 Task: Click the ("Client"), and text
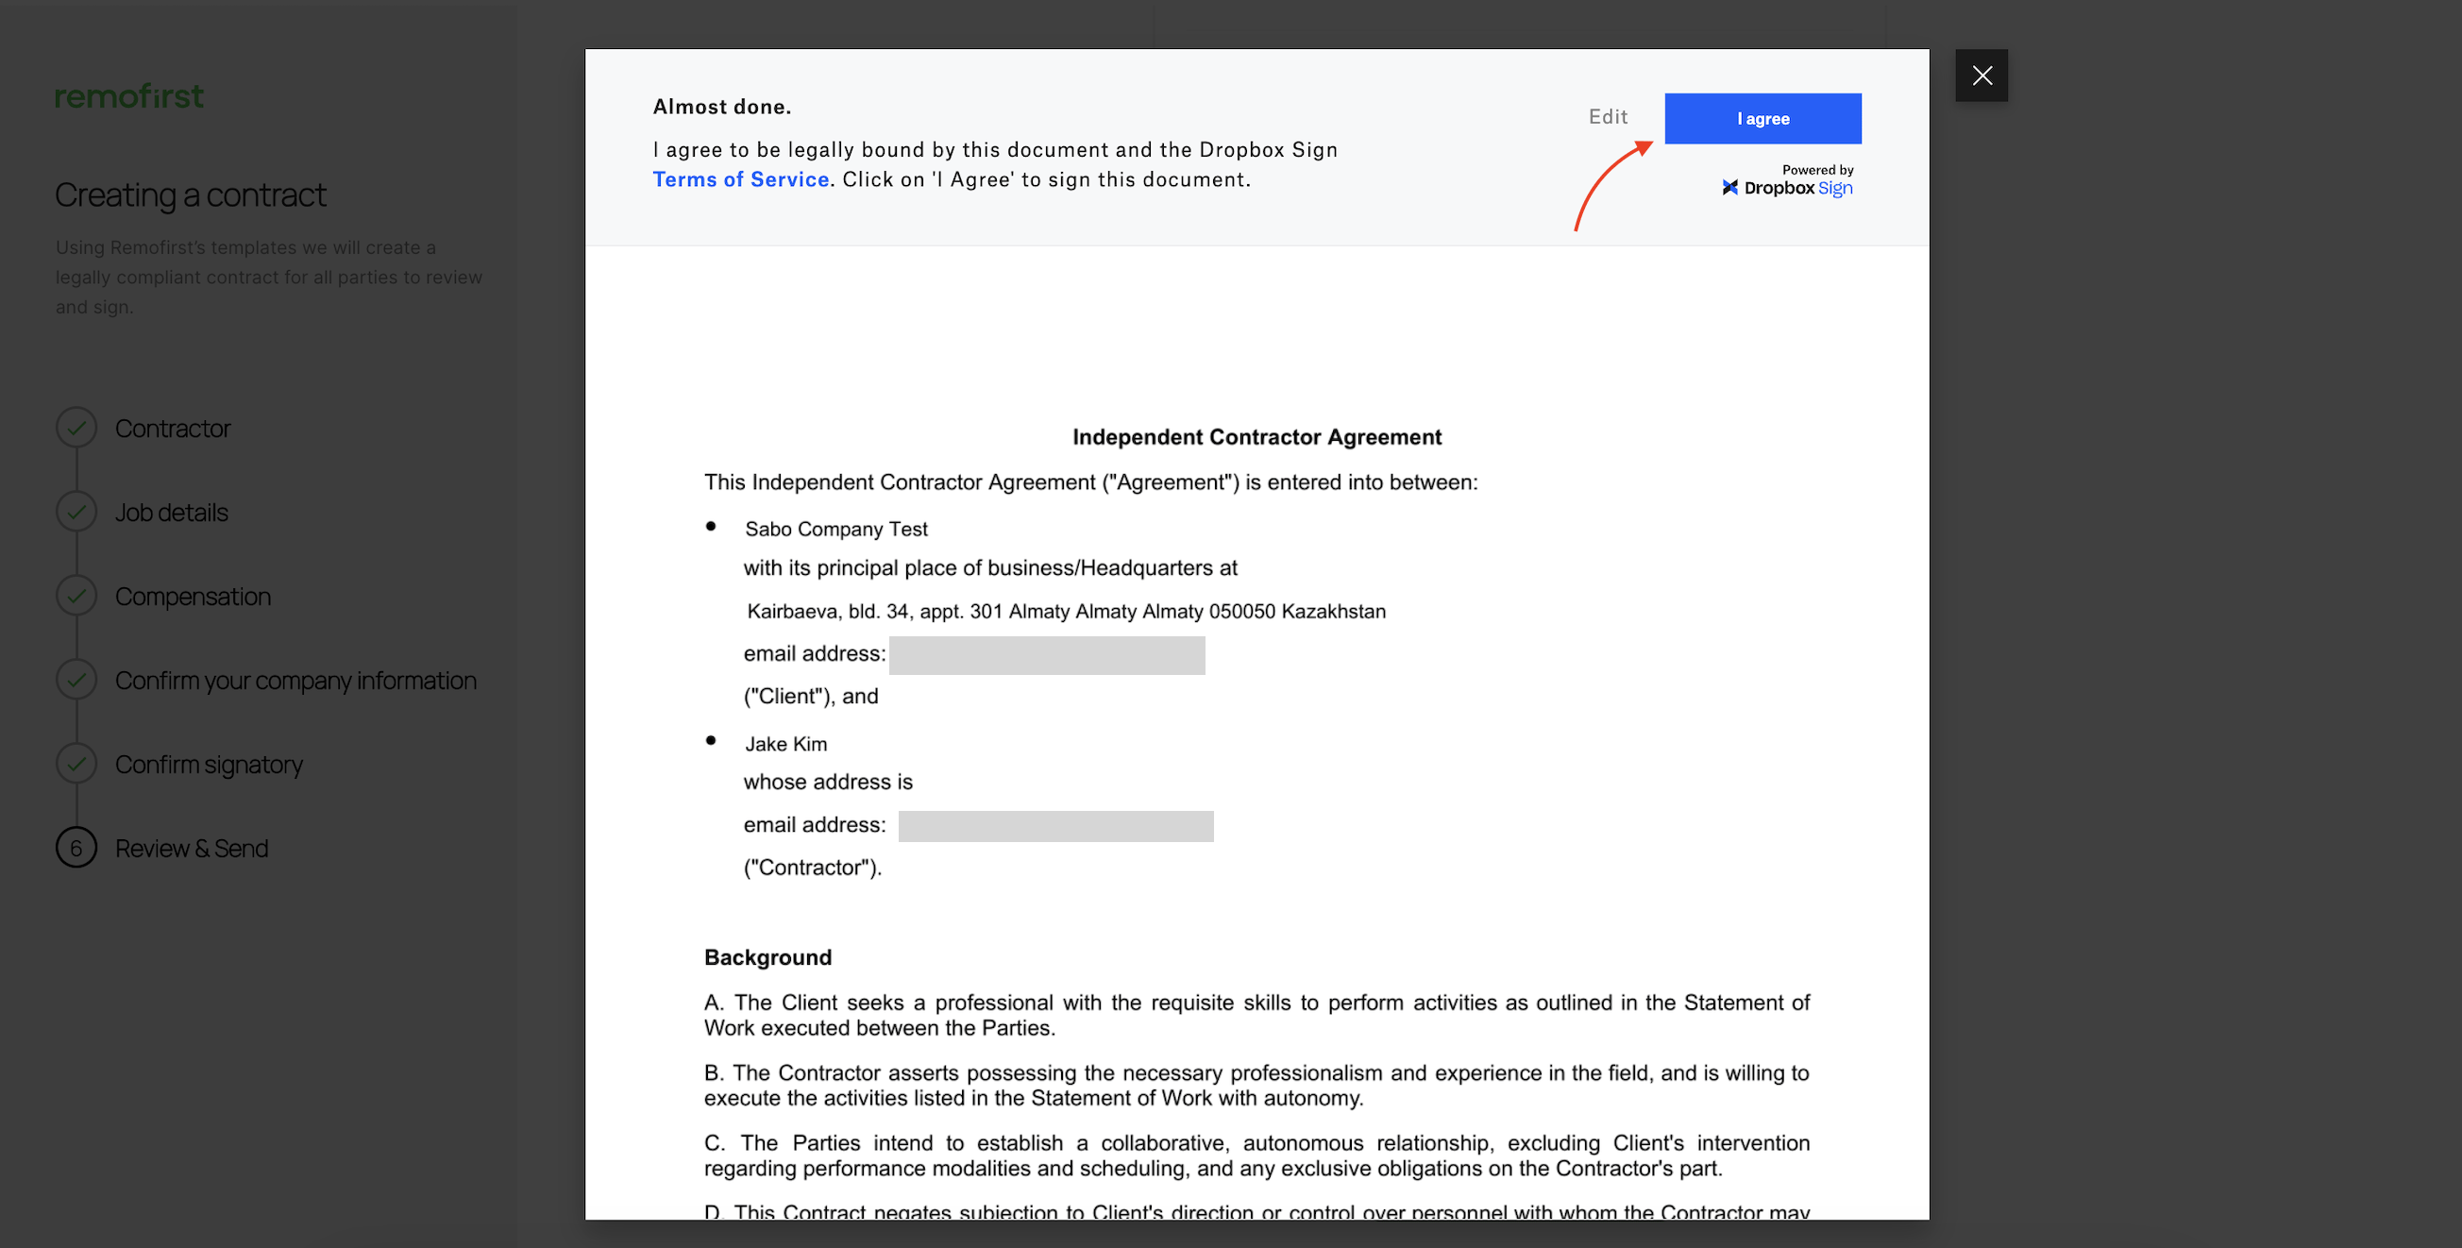point(812,697)
